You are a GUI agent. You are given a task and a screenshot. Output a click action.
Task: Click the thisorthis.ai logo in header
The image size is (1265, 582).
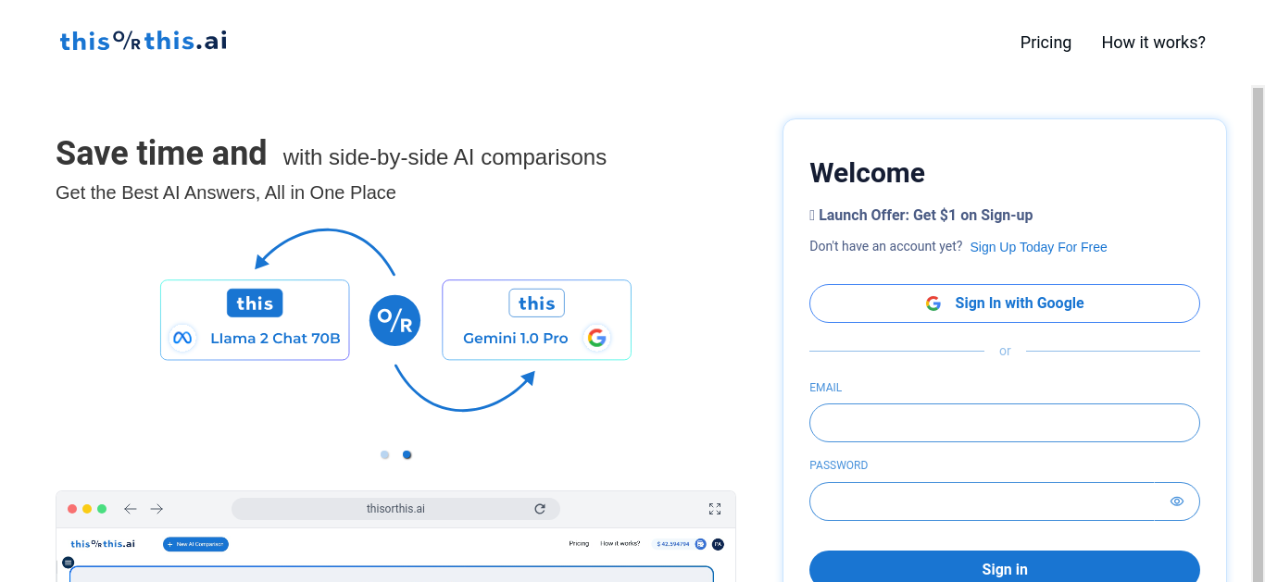coord(144,41)
